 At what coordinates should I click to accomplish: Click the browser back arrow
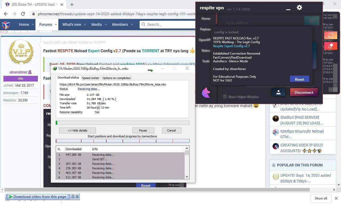[6, 14]
